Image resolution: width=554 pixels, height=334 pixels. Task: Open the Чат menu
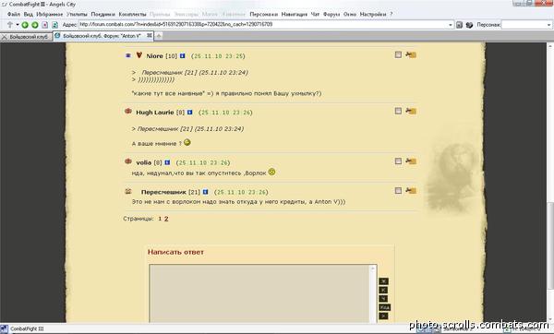[x=315, y=15]
